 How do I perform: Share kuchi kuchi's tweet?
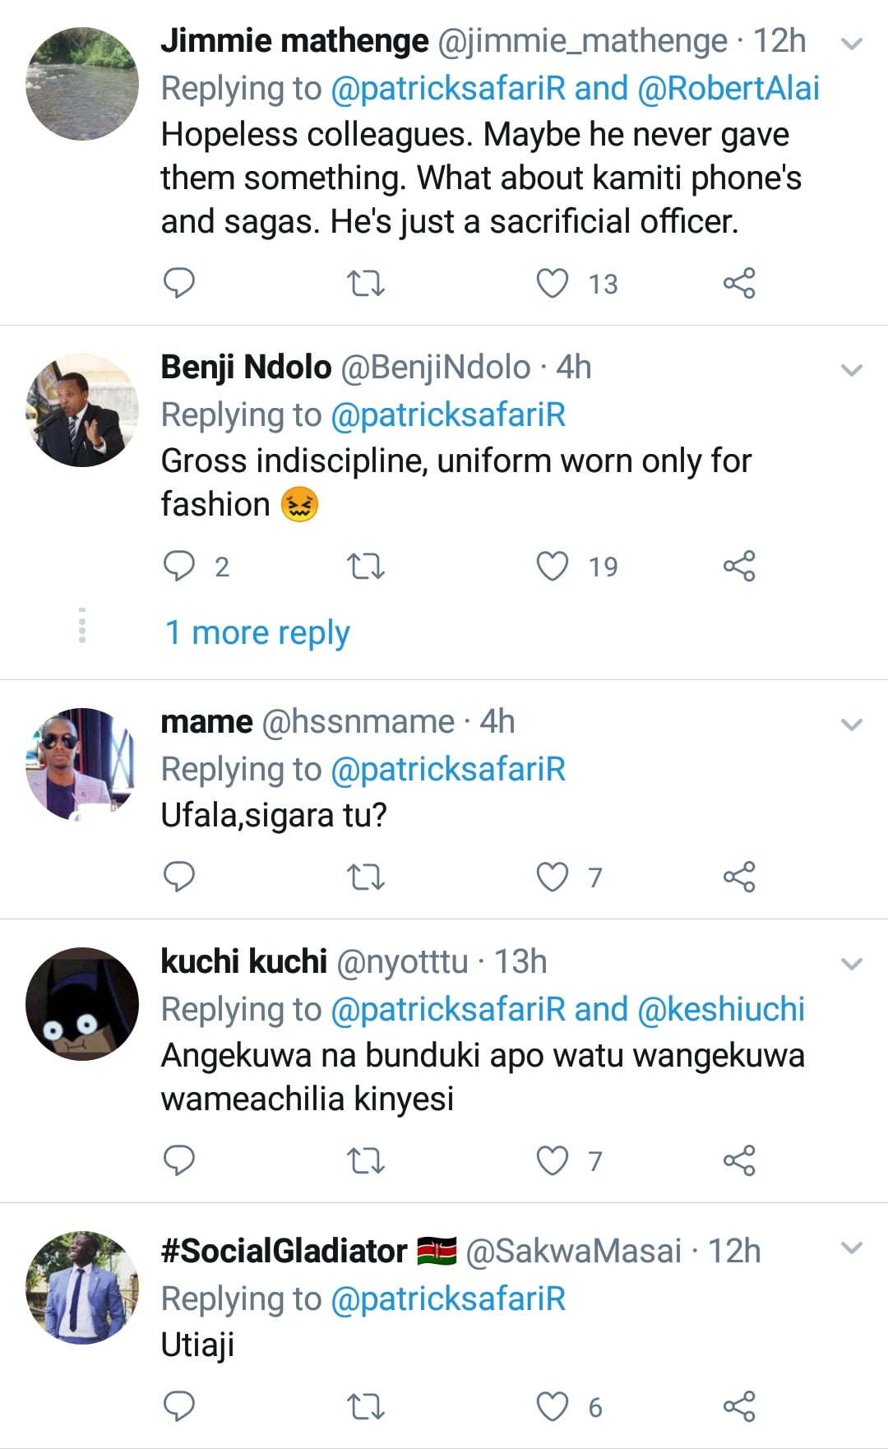pyautogui.click(x=739, y=1160)
